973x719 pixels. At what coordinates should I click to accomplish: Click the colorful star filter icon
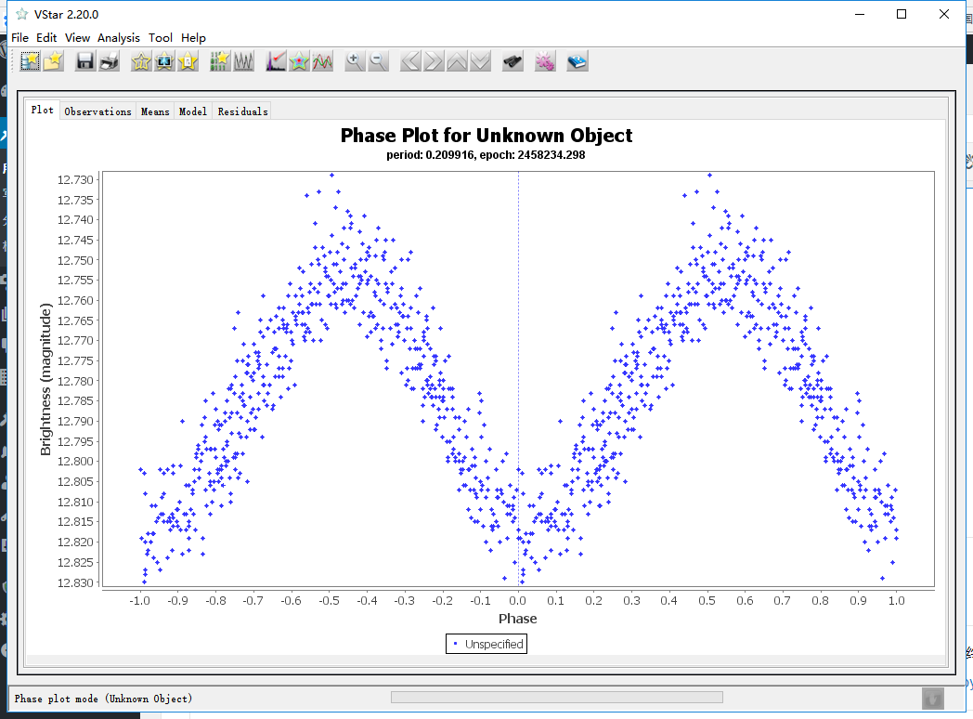tap(299, 61)
